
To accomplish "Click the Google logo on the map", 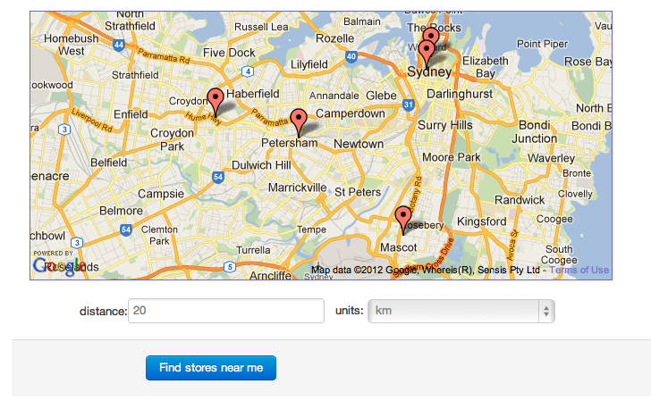I will [x=55, y=266].
